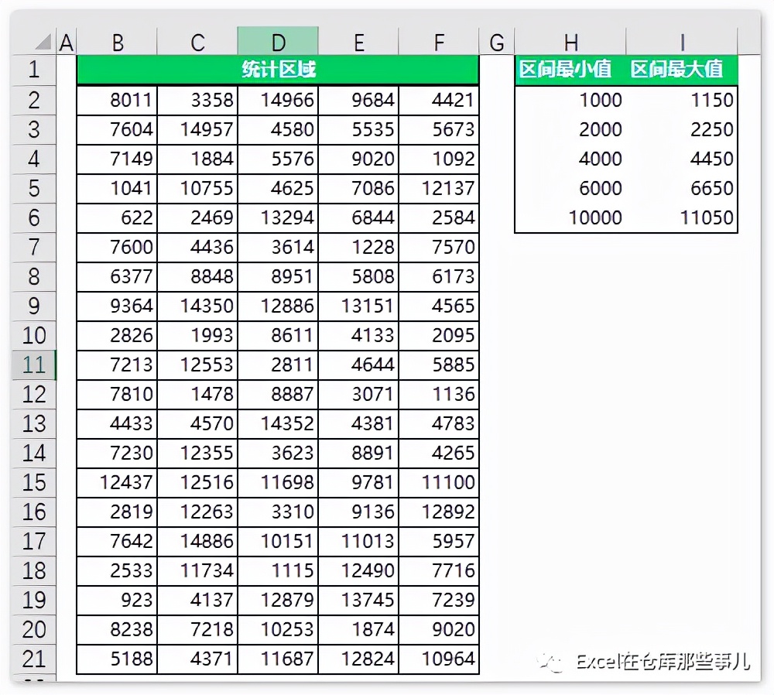
Task: Select cell containing 12137
Action: click(x=439, y=189)
